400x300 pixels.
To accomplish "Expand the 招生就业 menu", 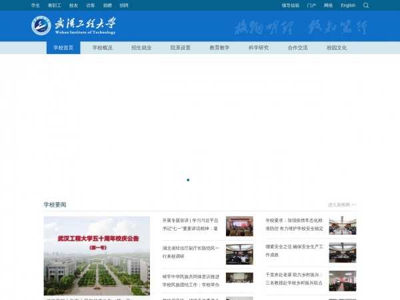I will (141, 48).
